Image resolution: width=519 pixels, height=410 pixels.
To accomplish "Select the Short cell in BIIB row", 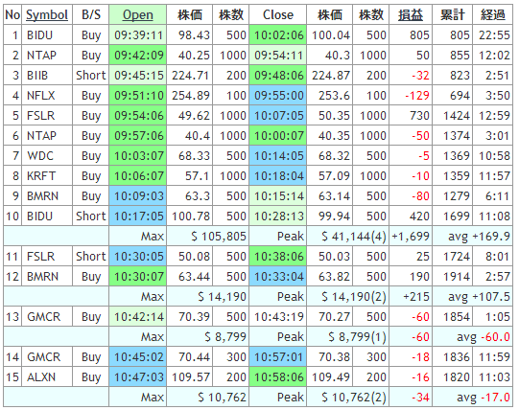I will tap(91, 76).
